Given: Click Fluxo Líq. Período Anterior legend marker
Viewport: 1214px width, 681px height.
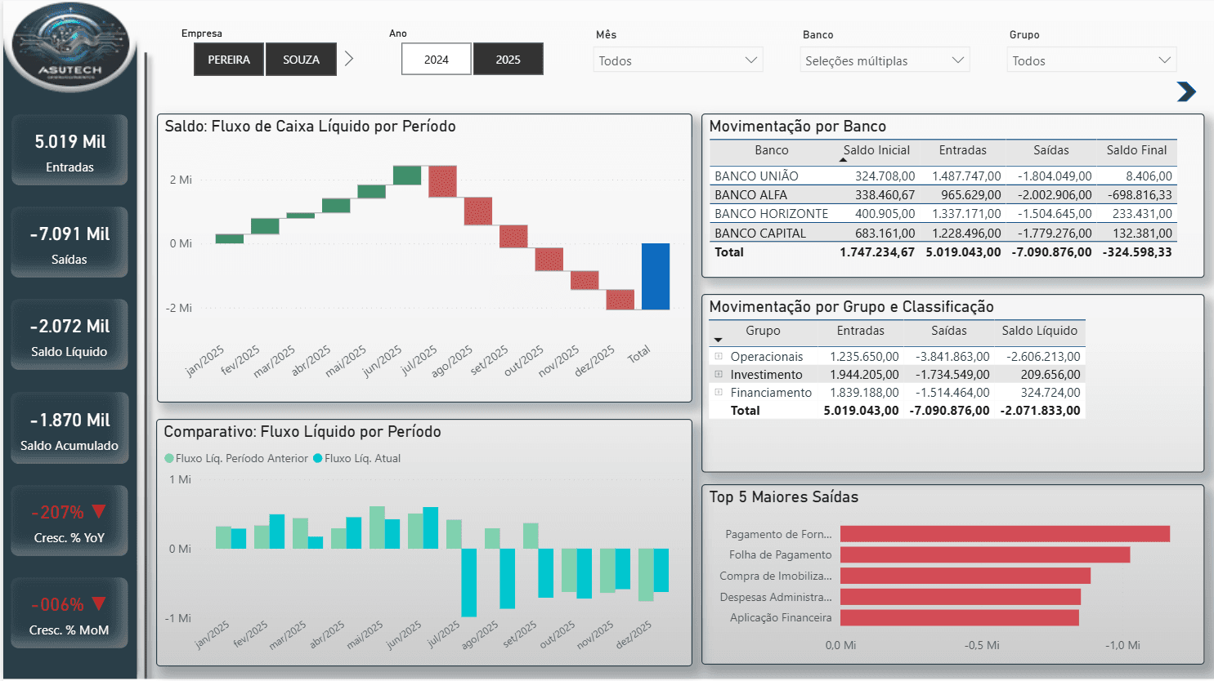Looking at the screenshot, I should (169, 459).
